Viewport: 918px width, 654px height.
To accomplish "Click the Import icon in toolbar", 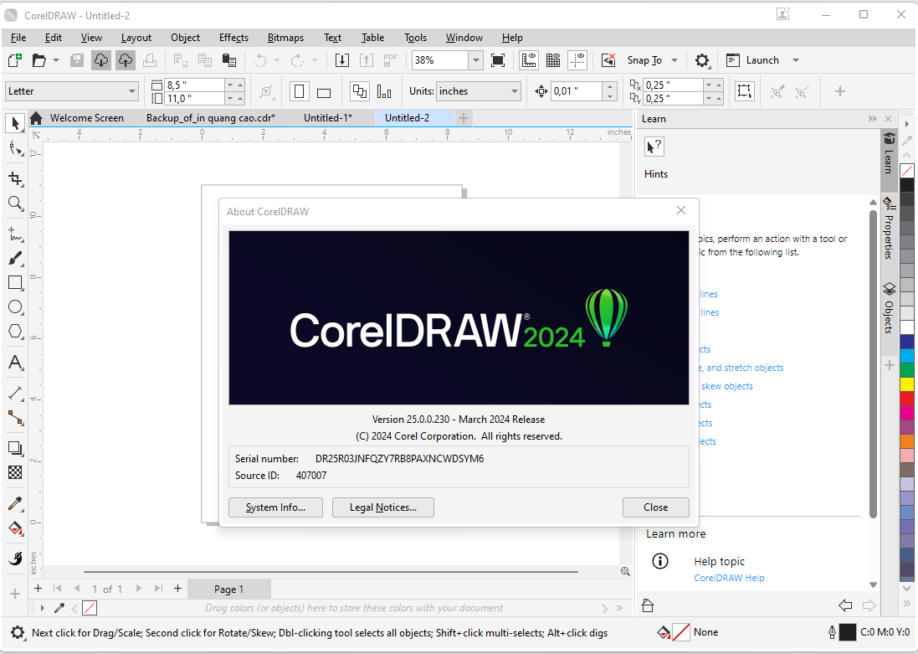I will tap(342, 59).
